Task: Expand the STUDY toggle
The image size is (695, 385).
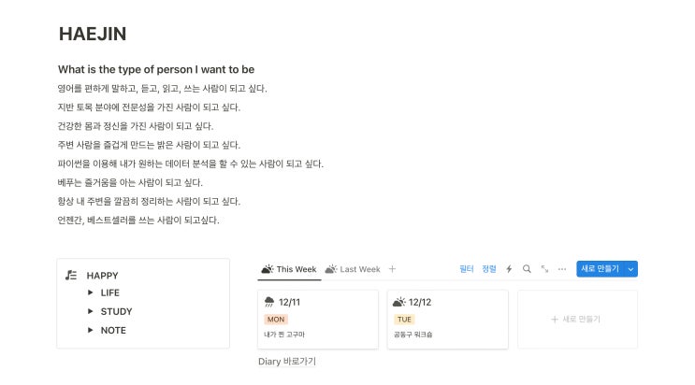Action: tap(91, 311)
